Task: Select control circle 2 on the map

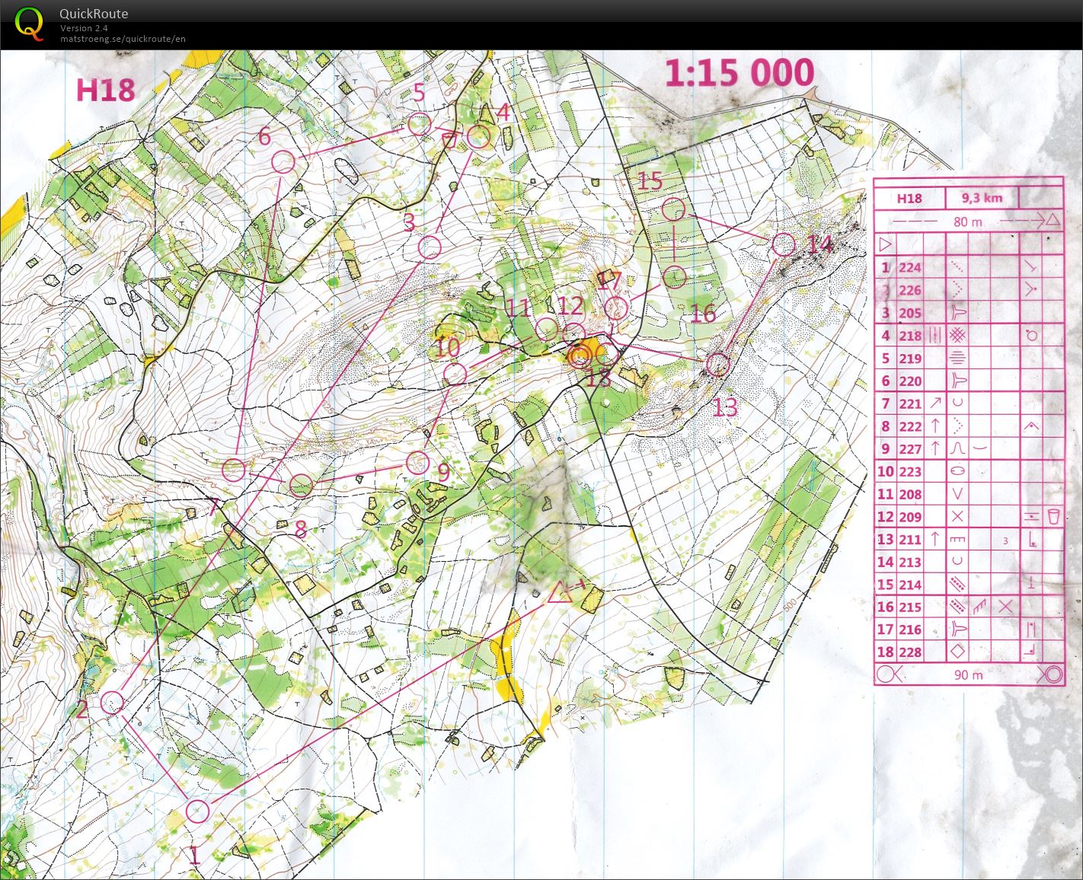Action: 112,702
